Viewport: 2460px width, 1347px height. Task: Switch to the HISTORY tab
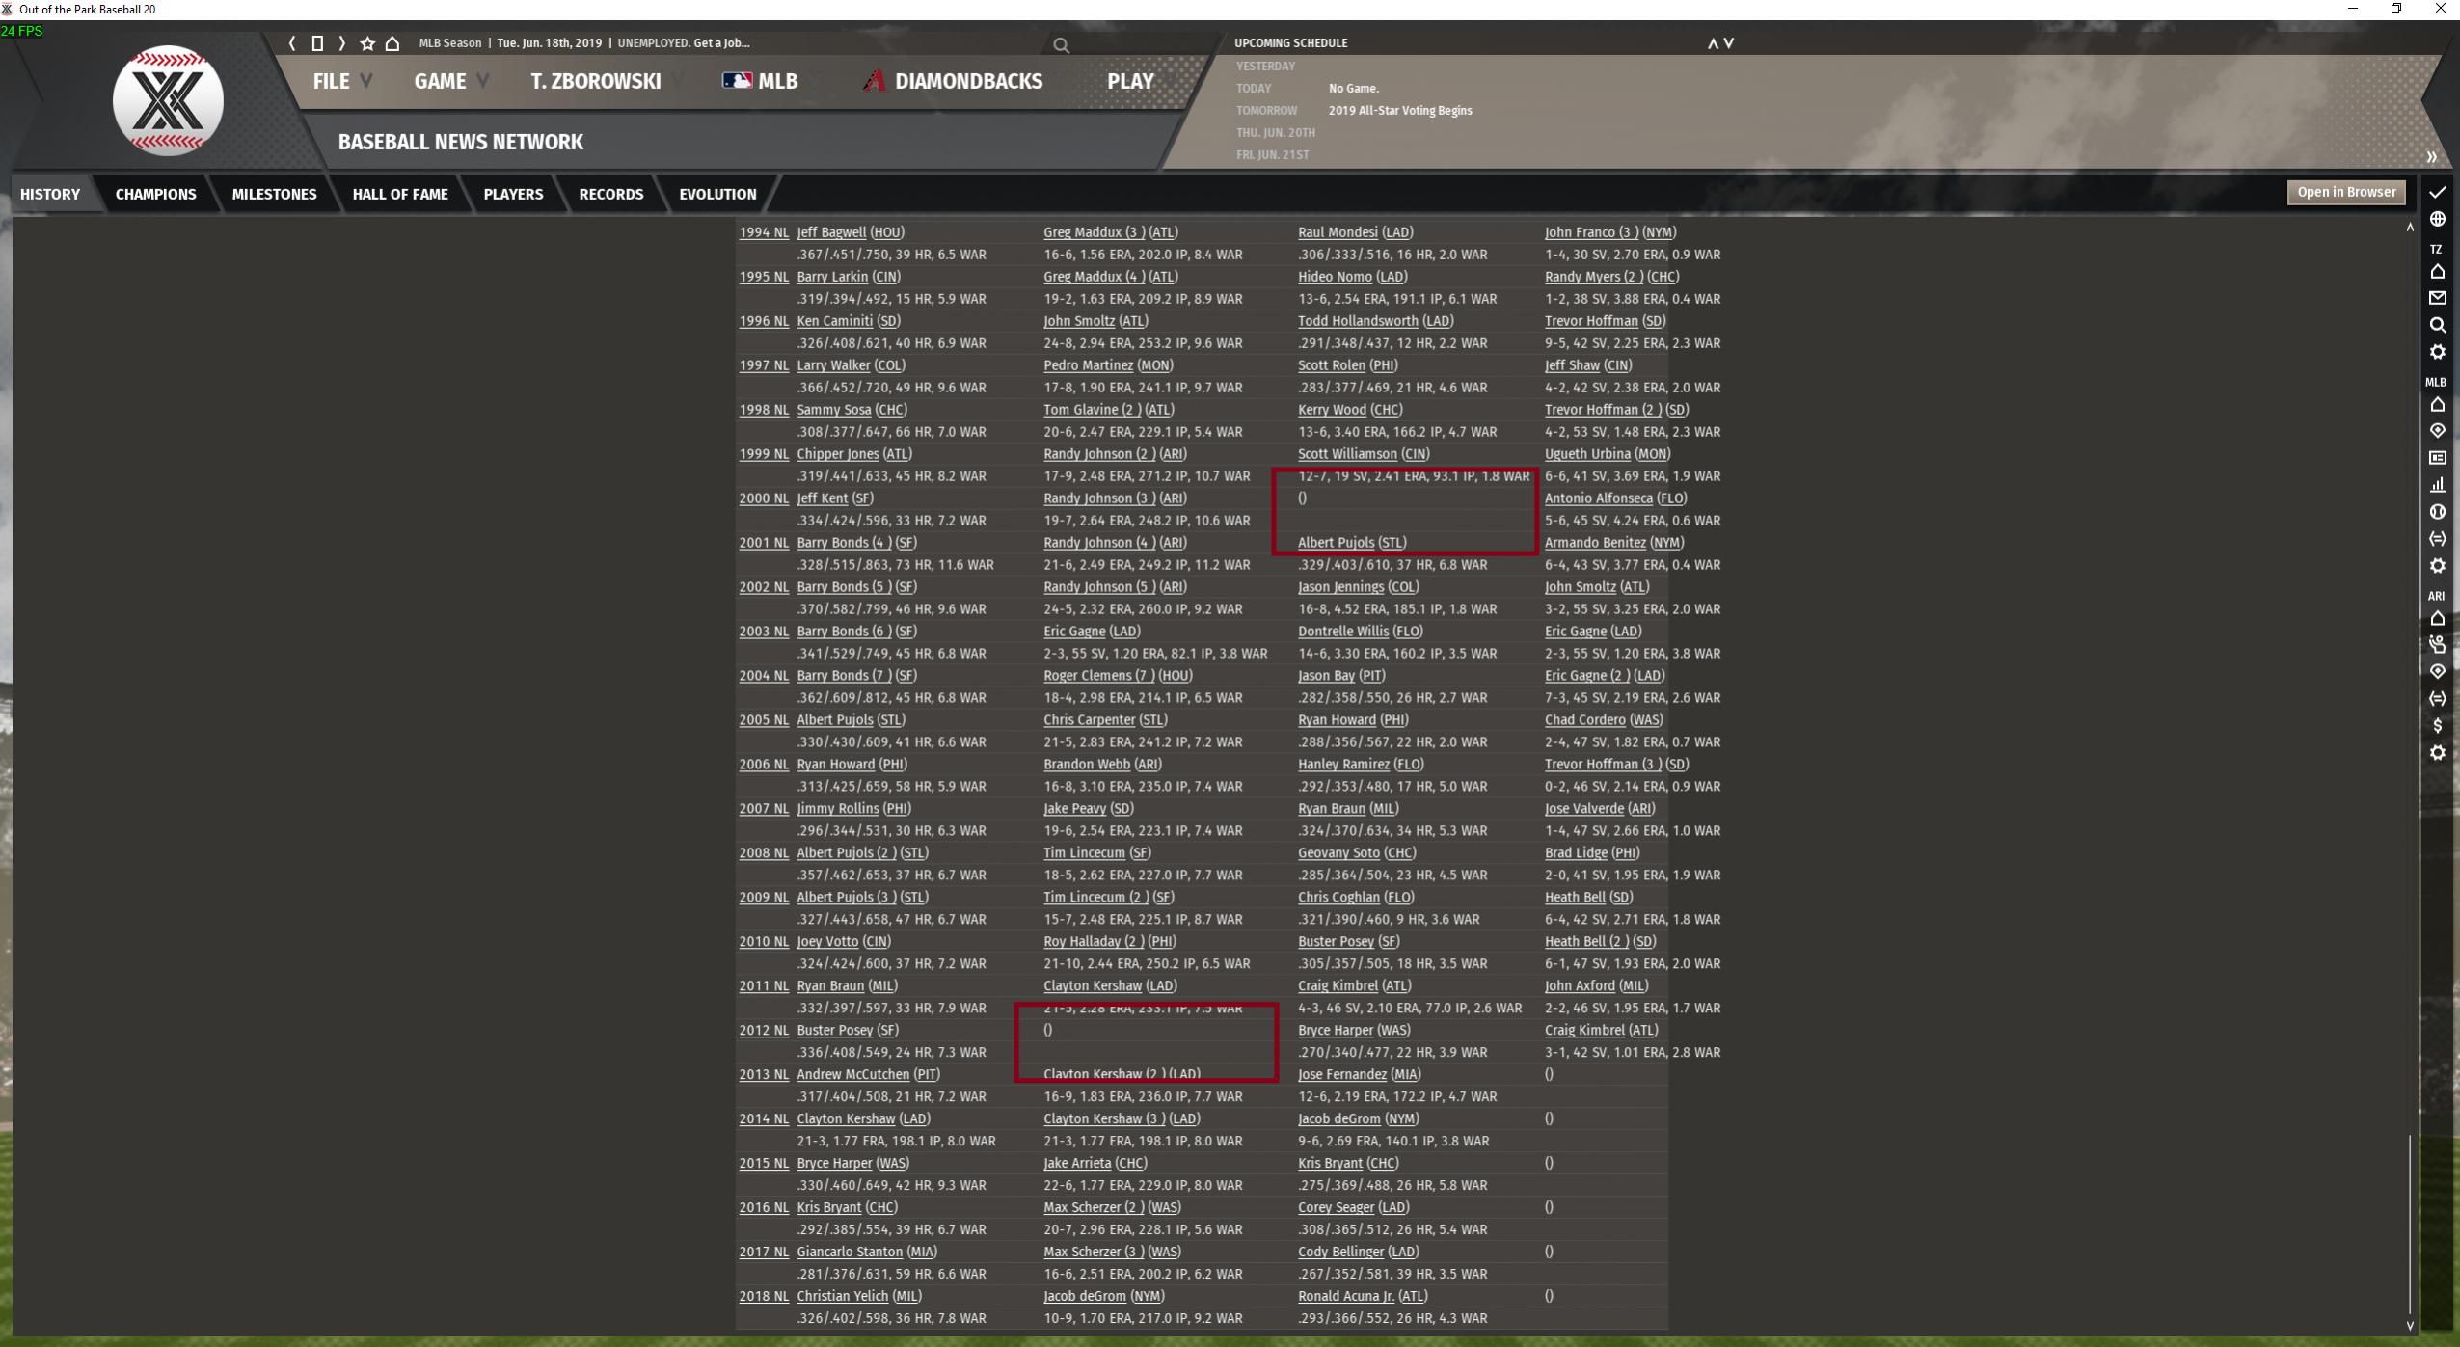[50, 194]
